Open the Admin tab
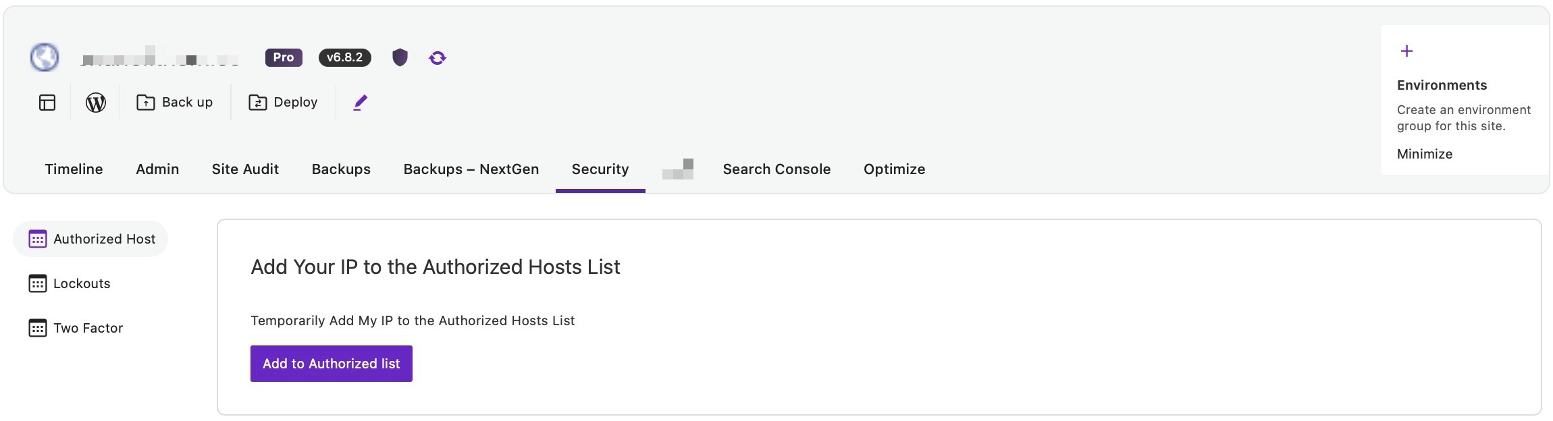This screenshot has width=1553, height=421. (157, 169)
